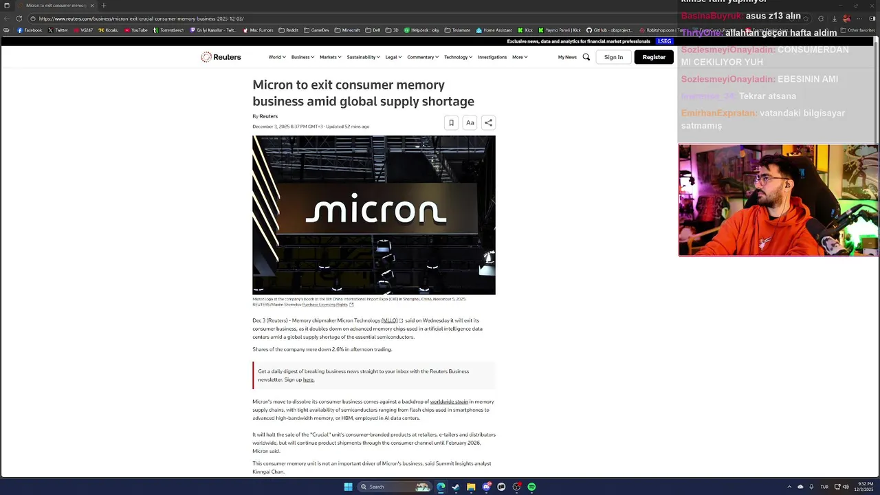
Task: Click the taskbar microphone tray icon
Action: tap(811, 487)
